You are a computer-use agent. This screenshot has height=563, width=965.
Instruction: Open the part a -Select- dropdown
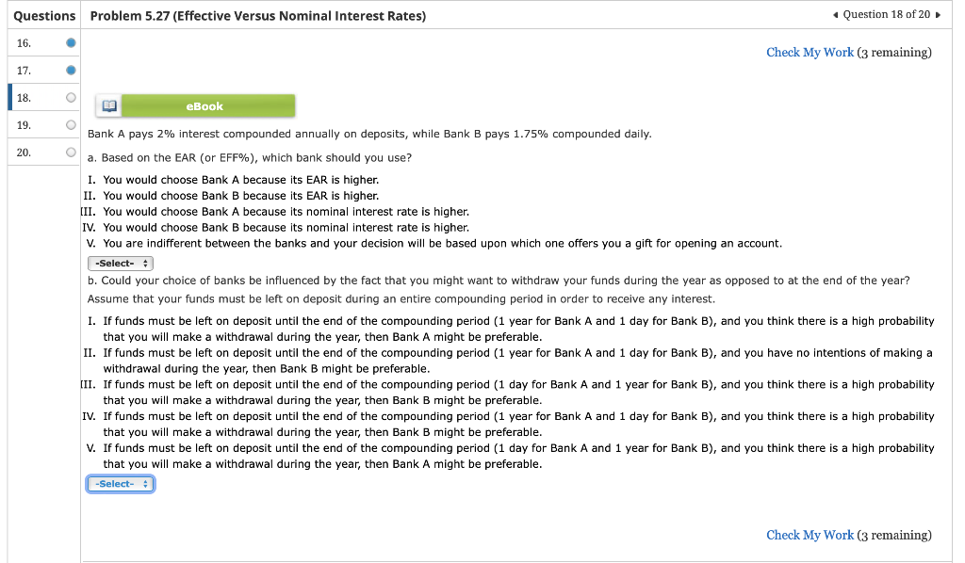pyautogui.click(x=120, y=263)
